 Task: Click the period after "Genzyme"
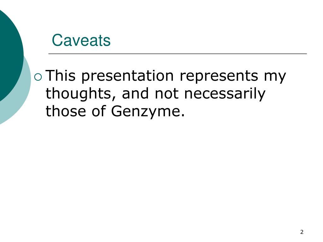[x=183, y=115]
